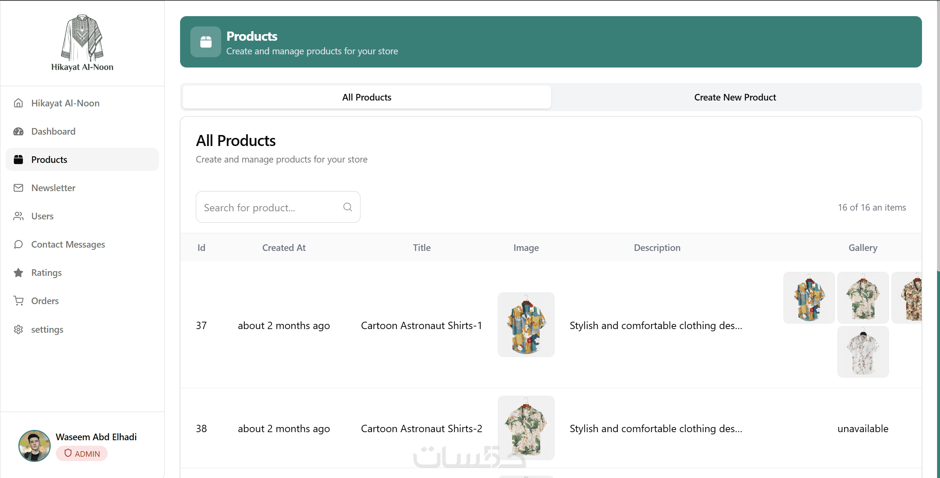This screenshot has height=478, width=940.
Task: Click the Newsletter envelope icon
Action: 18,188
